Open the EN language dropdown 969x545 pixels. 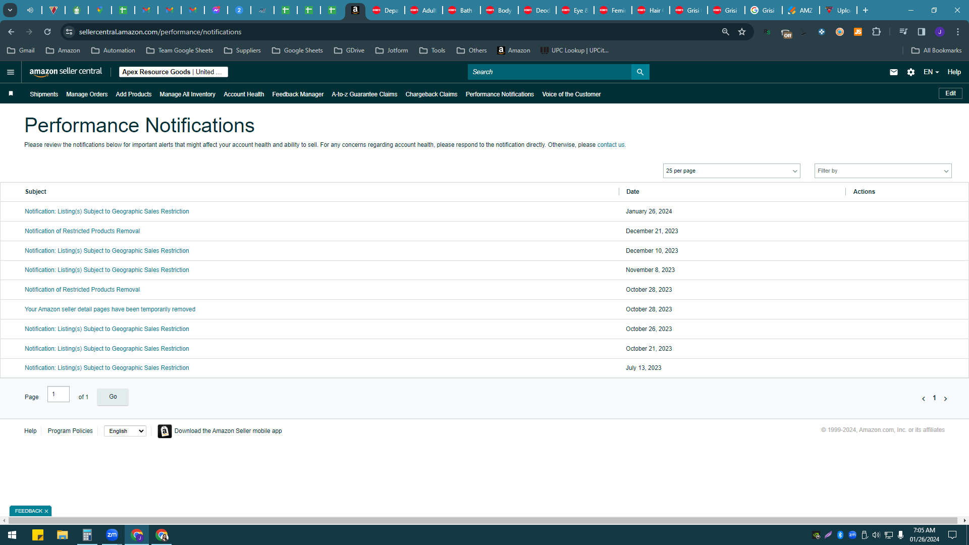click(x=931, y=72)
